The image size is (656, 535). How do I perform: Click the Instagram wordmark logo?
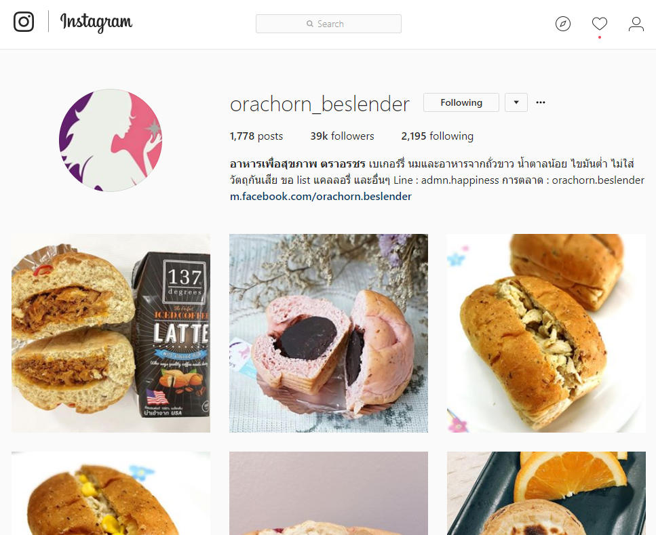tap(96, 22)
